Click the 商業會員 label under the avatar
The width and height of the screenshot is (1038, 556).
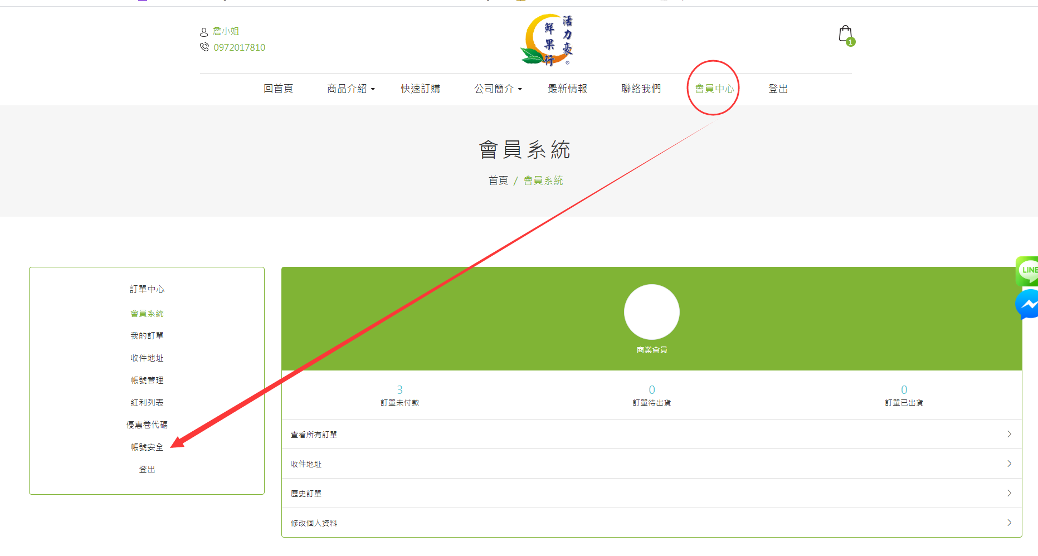[x=652, y=350]
